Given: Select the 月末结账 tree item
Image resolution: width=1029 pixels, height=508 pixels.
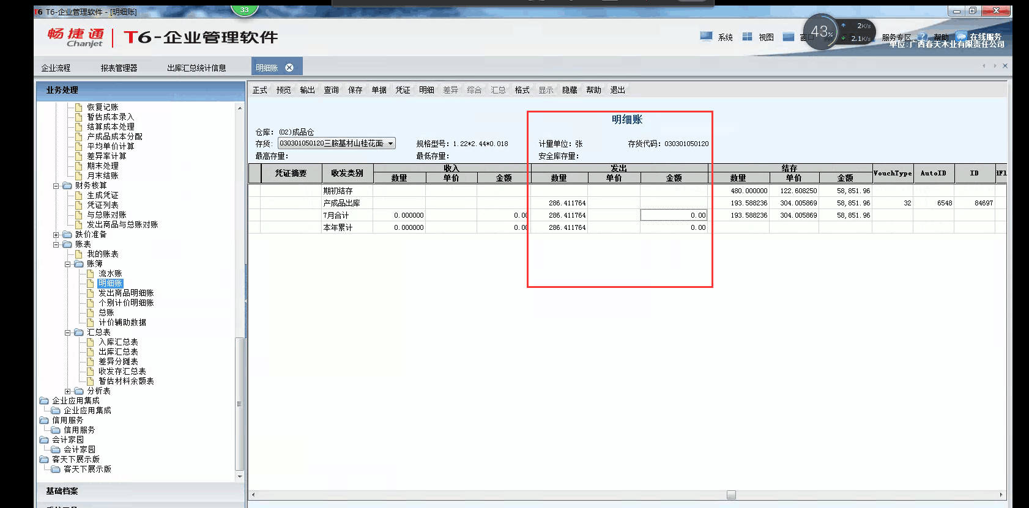Looking at the screenshot, I should 103,175.
